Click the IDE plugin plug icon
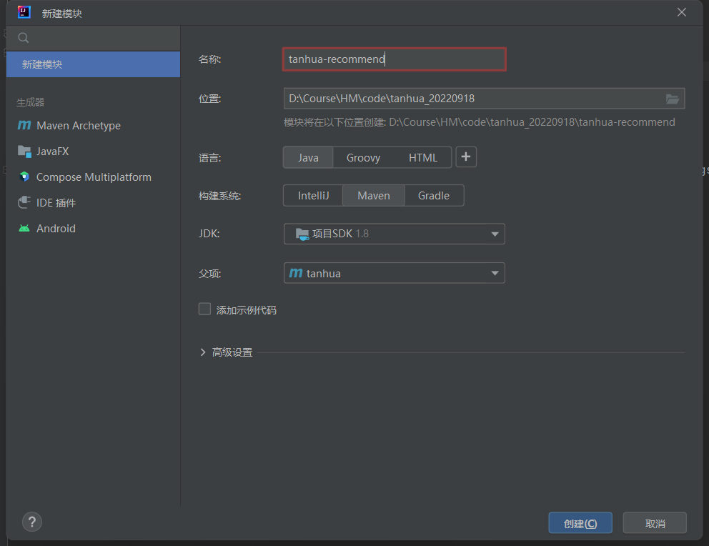The height and width of the screenshot is (546, 709). [24, 202]
